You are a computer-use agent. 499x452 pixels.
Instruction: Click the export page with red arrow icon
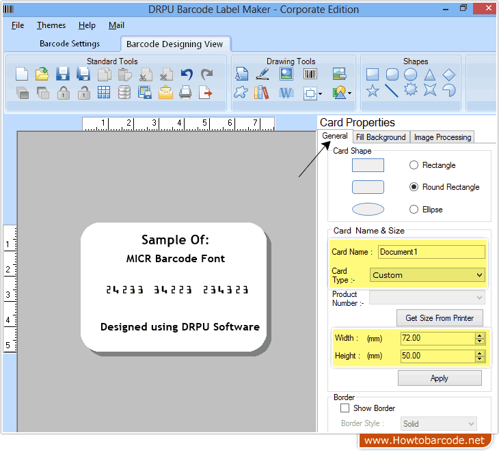(205, 93)
